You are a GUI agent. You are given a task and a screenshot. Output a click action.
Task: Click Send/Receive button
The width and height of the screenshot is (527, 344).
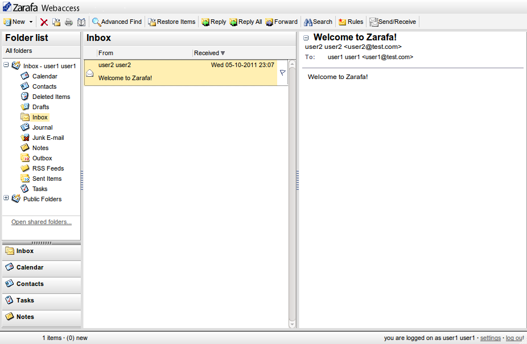(x=393, y=22)
